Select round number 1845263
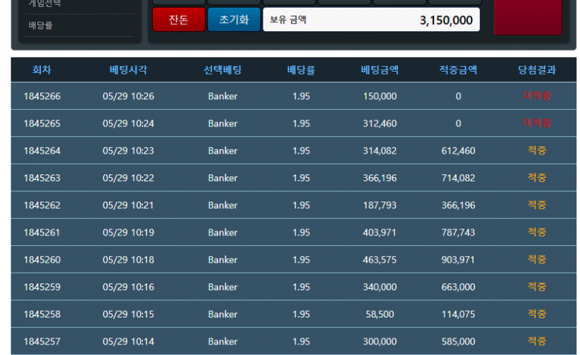Viewport: 580px width, 355px height. click(42, 178)
